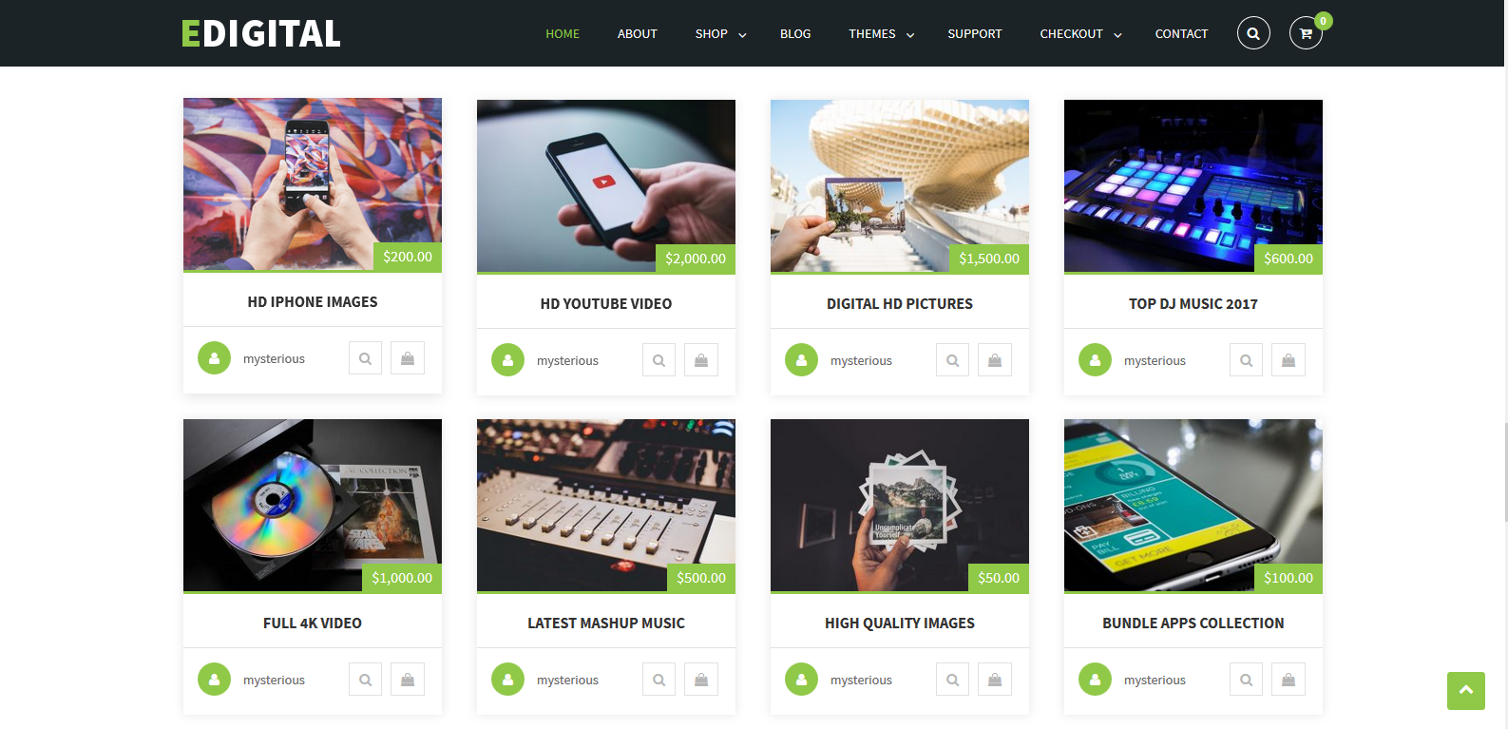The width and height of the screenshot is (1508, 729).
Task: Open the search icon in the header
Action: [x=1253, y=33]
